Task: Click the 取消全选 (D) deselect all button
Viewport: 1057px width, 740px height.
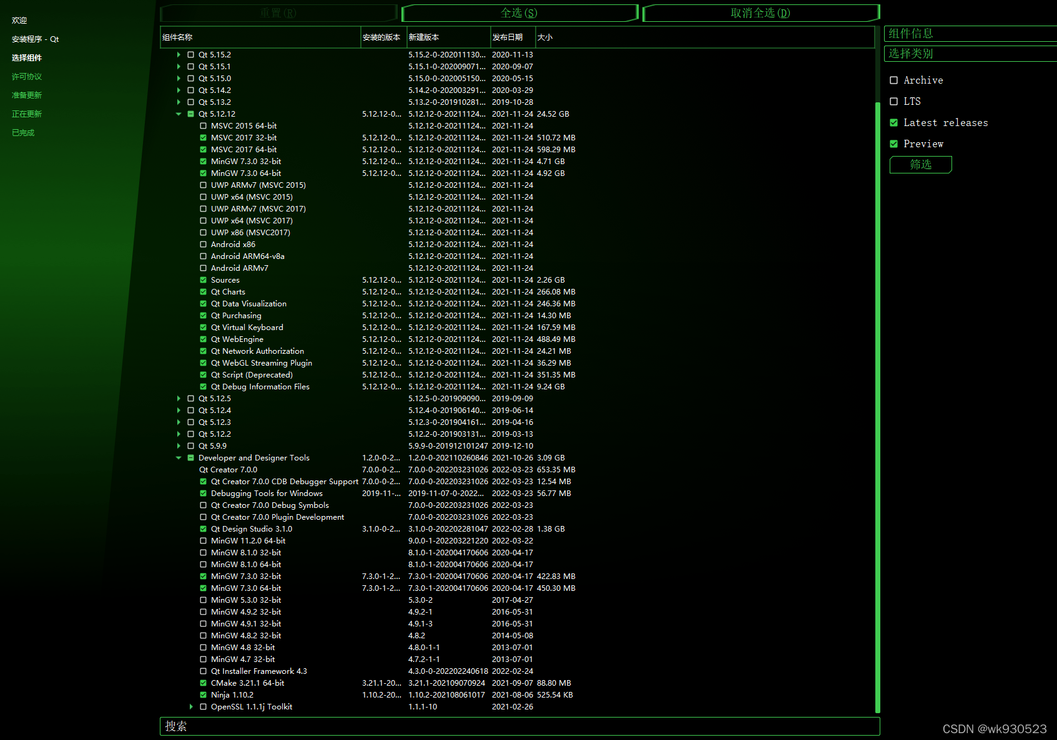Action: (760, 13)
